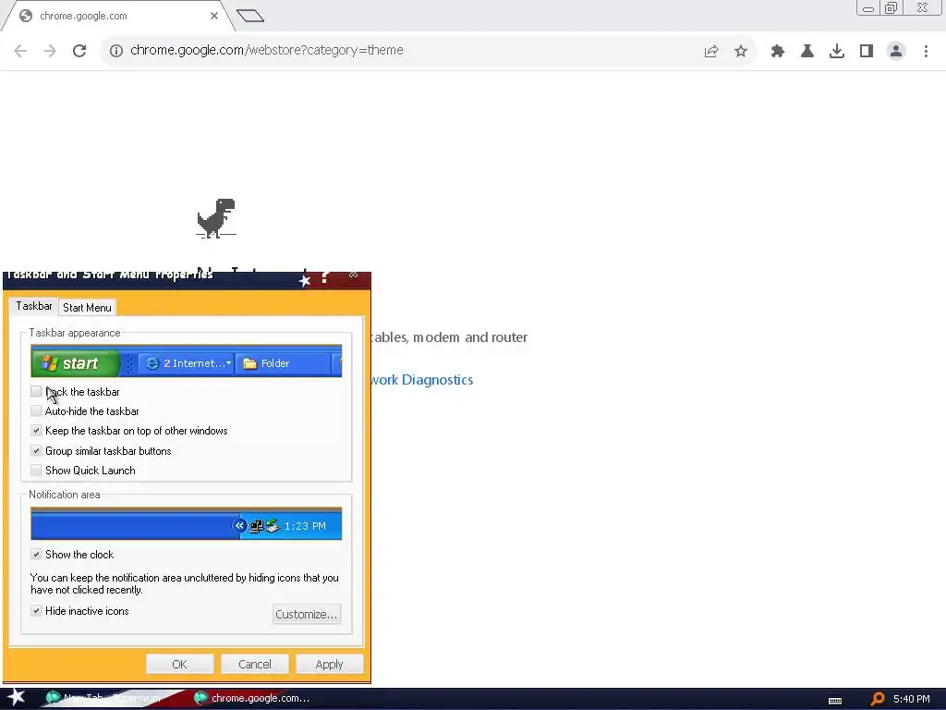Switch to the Start Menu tab
This screenshot has width=946, height=710.
pyautogui.click(x=87, y=307)
